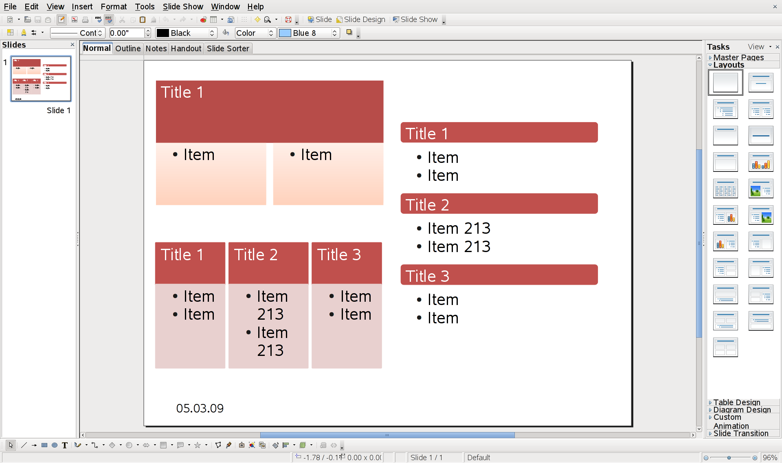Image resolution: width=782 pixels, height=463 pixels.
Task: Expand the Master Pages section
Action: (x=738, y=57)
